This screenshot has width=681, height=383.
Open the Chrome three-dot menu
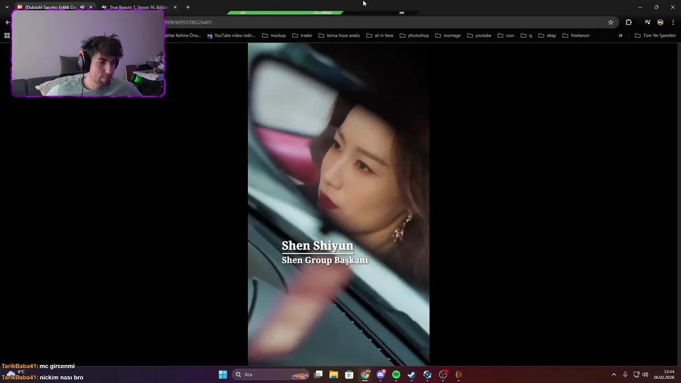pos(673,22)
